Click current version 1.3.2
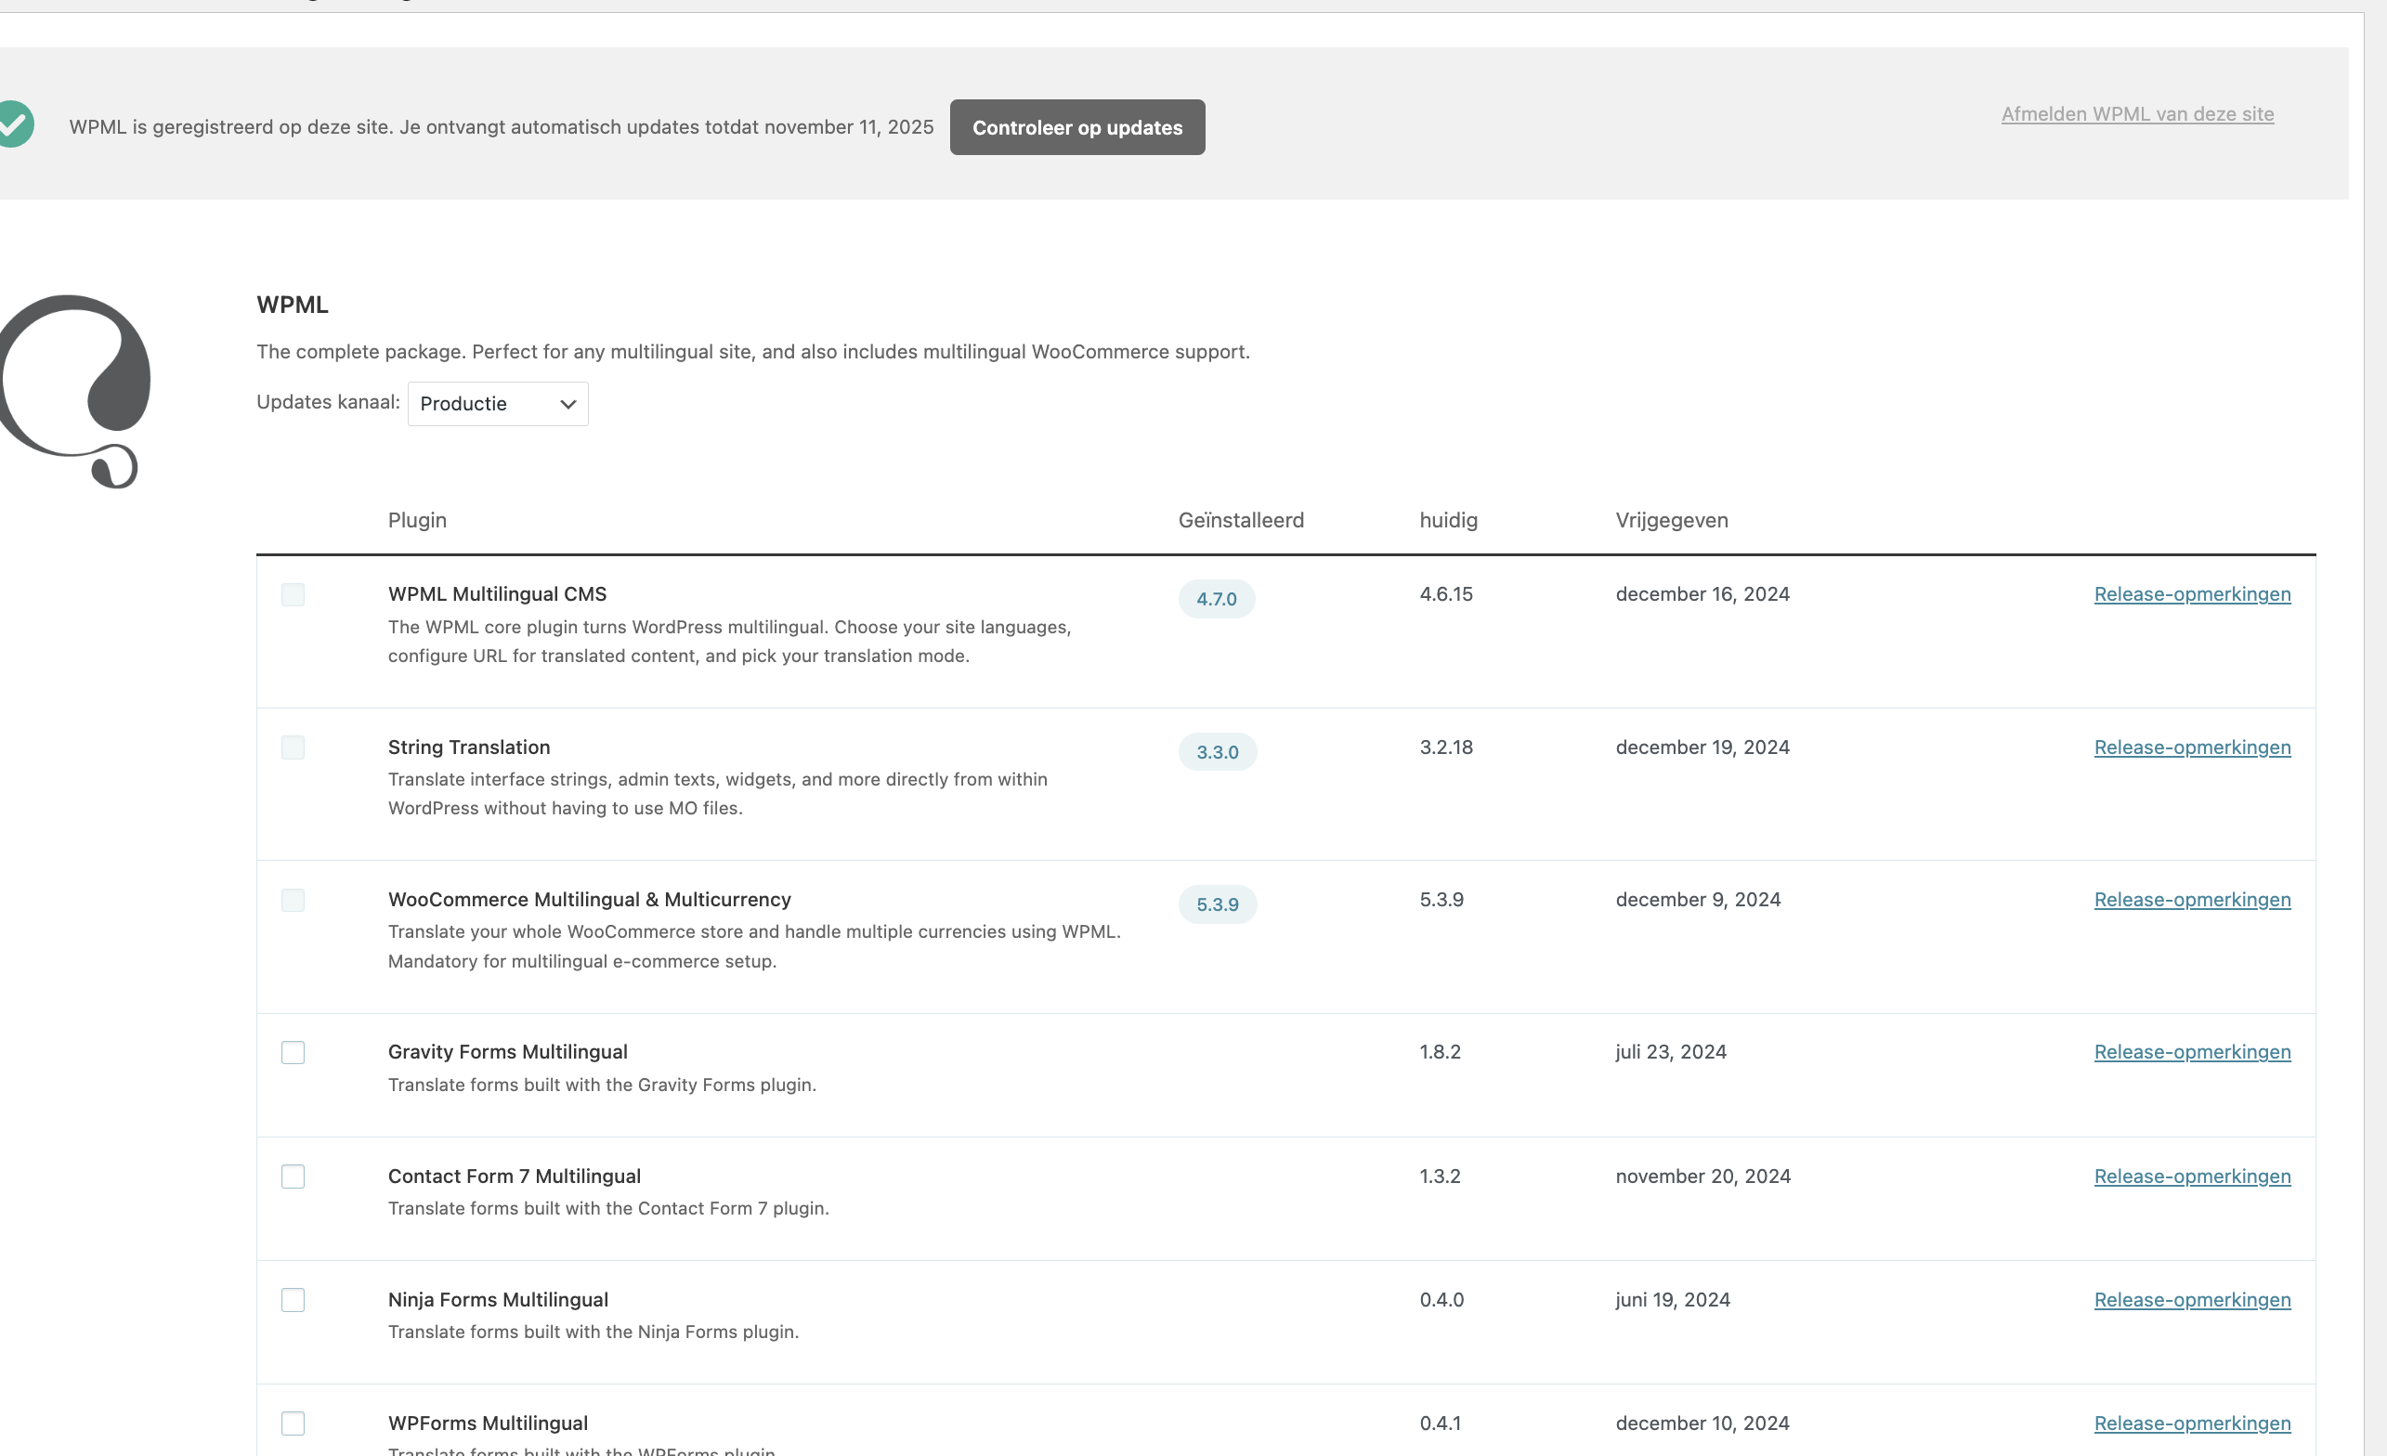 pos(1440,1176)
